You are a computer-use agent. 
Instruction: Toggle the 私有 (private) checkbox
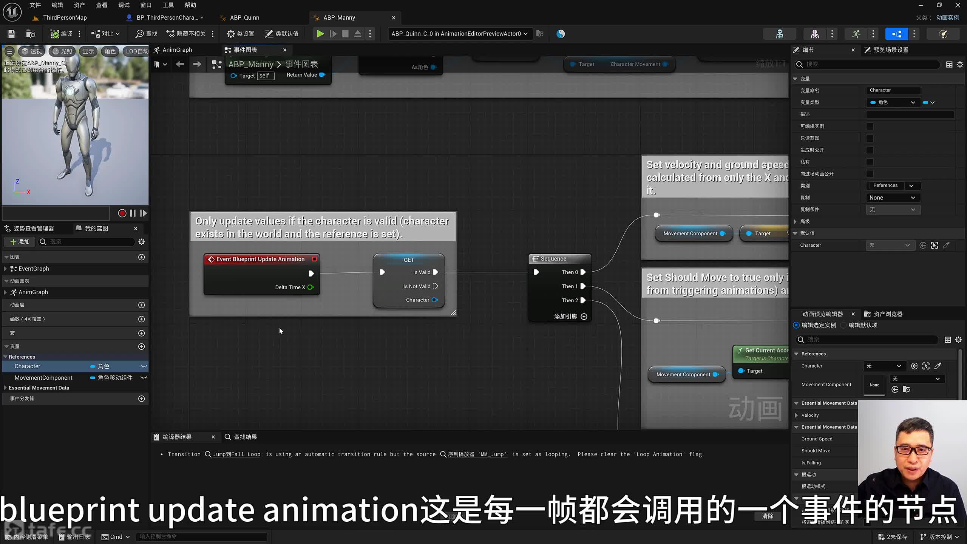(x=870, y=162)
